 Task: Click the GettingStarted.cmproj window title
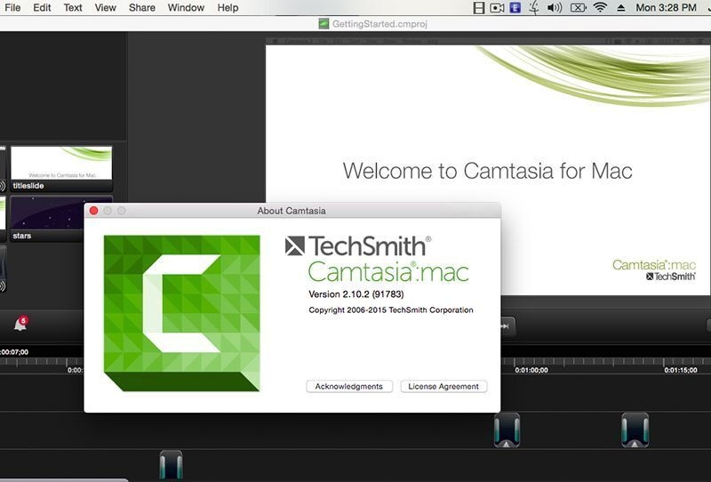click(379, 24)
